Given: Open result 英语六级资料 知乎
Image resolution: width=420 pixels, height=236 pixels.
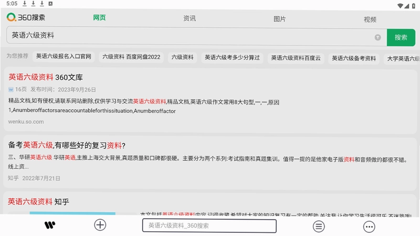Looking at the screenshot, I should point(38,202).
